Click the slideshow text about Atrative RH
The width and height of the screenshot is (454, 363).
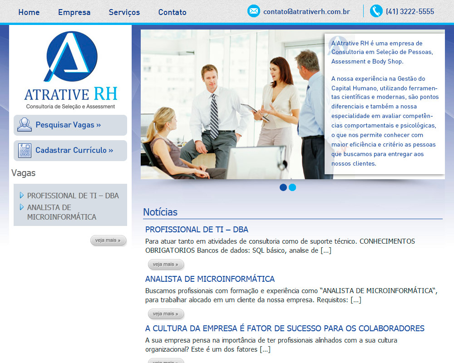pyautogui.click(x=385, y=103)
